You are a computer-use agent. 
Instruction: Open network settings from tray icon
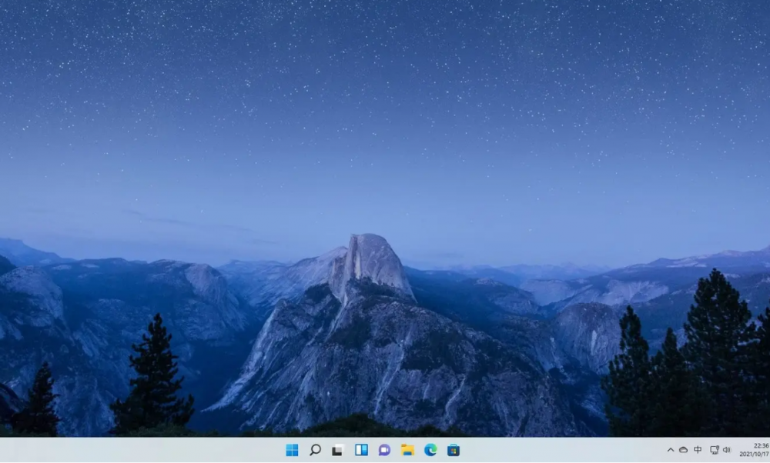pos(714,450)
